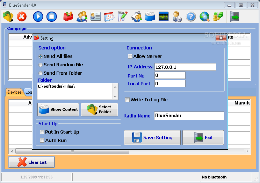The image size is (260, 183).
Task: Click Show Content button
Action: 58,109
